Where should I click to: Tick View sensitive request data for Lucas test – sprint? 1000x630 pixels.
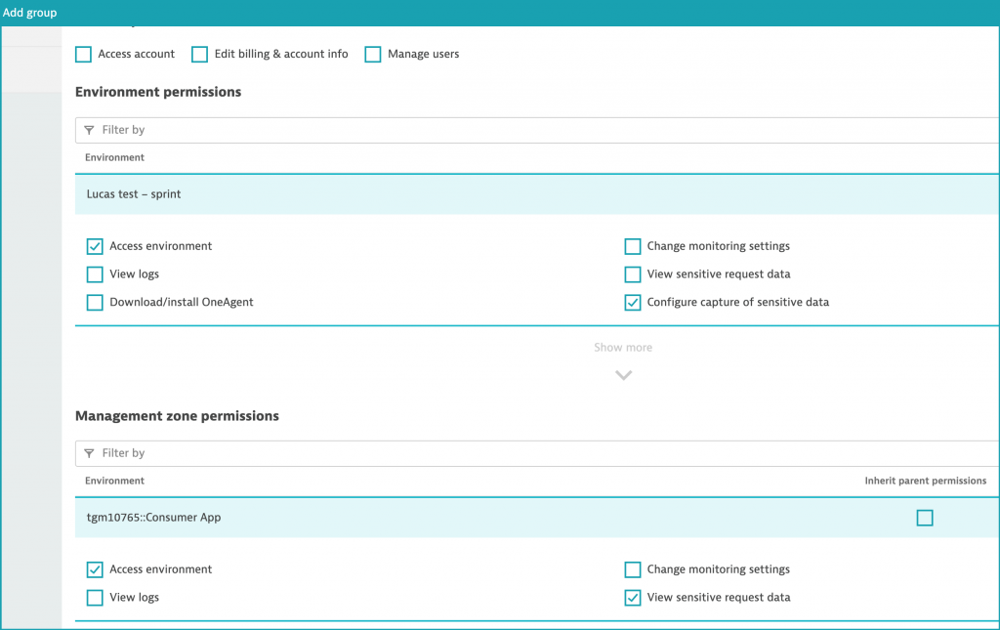[633, 274]
